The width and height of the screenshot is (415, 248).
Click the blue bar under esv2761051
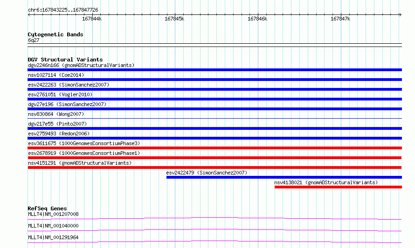point(214,99)
